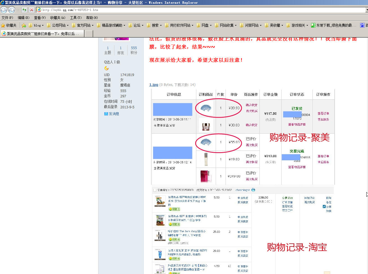Click the browser Back arrow button
The image size is (368, 274).
pyautogui.click(x=4, y=10)
